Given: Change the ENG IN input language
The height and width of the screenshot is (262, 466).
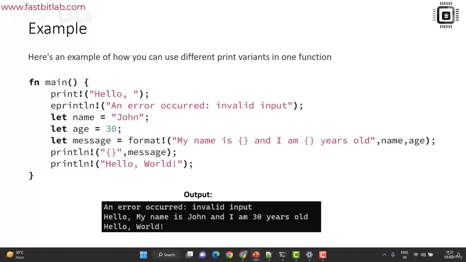Looking at the screenshot, I should pos(404,255).
